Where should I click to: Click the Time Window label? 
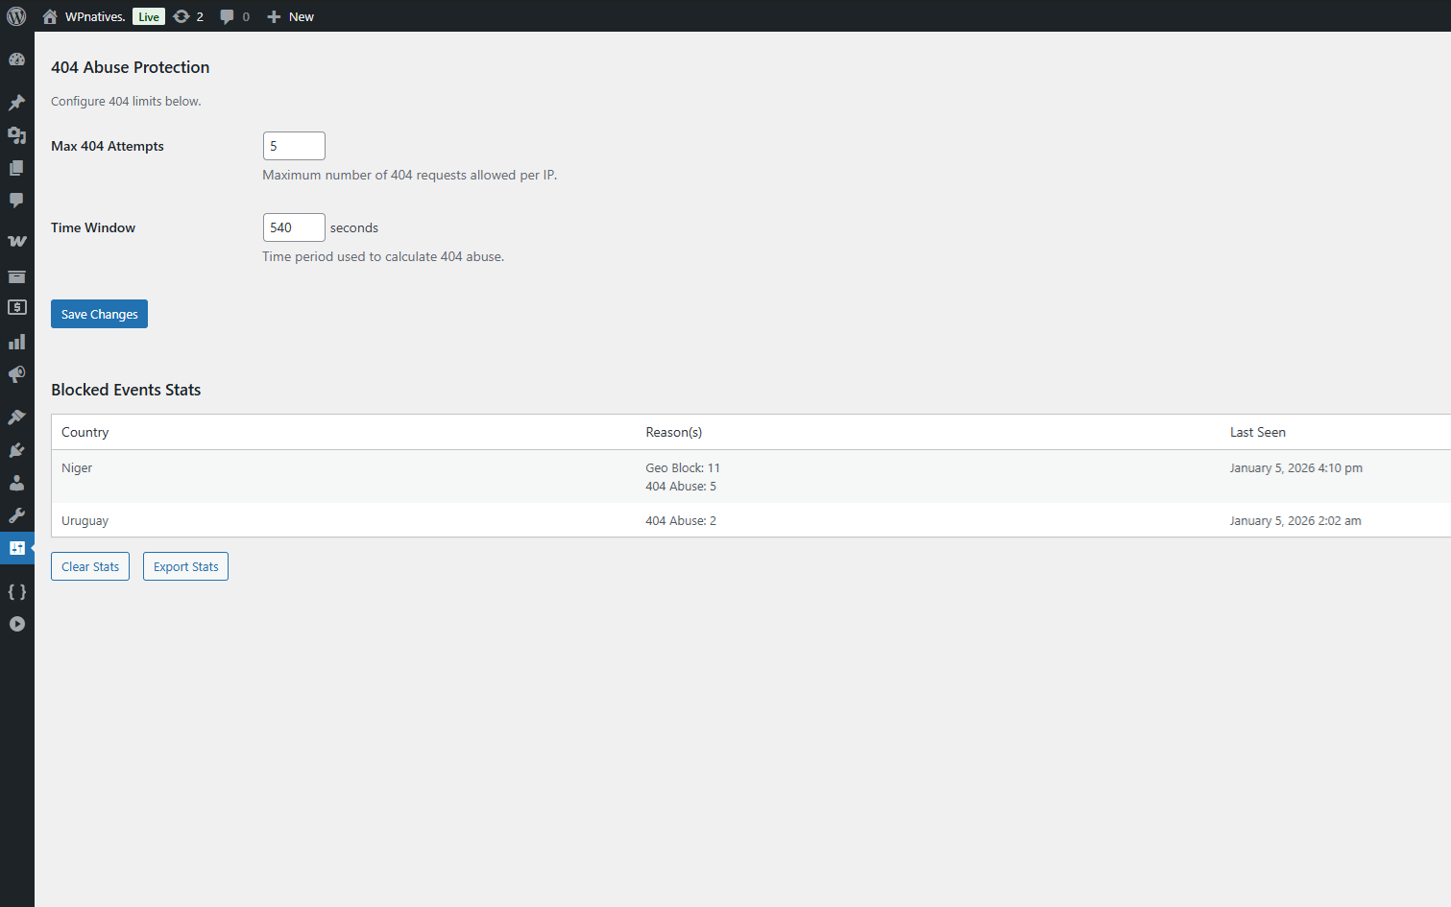pos(93,227)
